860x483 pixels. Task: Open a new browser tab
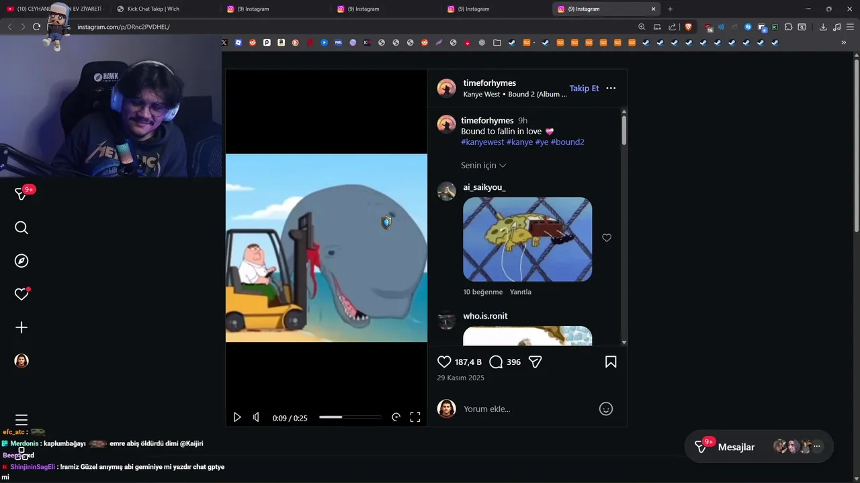(x=670, y=9)
